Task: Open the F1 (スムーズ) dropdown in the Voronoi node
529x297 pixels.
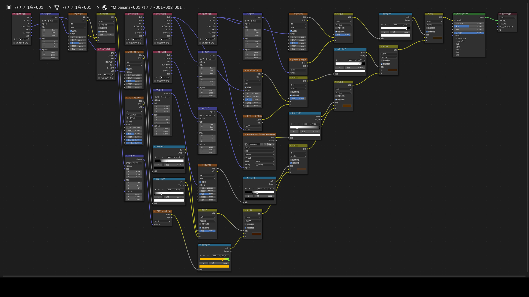Action: [x=134, y=115]
